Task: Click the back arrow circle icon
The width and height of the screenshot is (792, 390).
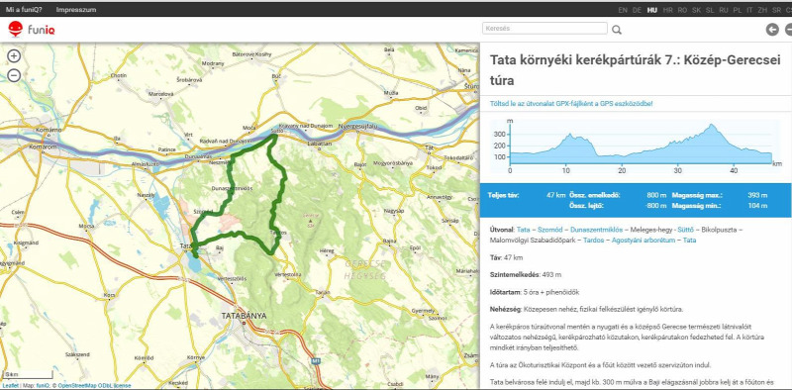Action: pyautogui.click(x=772, y=30)
